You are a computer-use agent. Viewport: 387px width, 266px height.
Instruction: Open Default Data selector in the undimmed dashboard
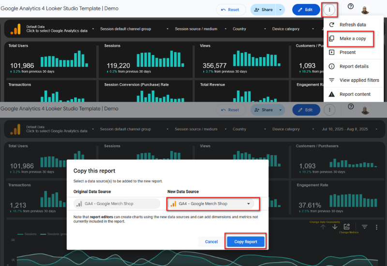(60, 29)
